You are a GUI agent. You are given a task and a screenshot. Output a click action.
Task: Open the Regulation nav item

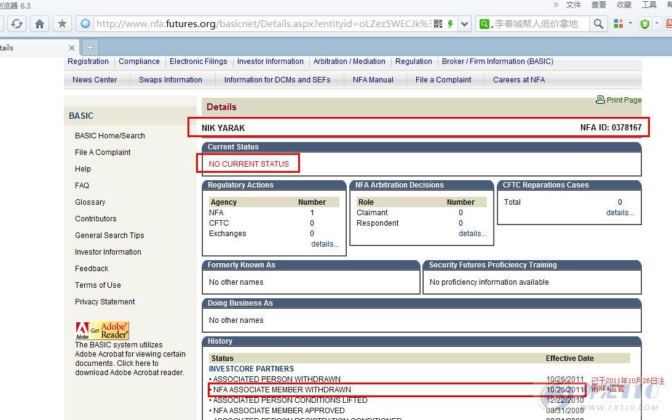414,61
